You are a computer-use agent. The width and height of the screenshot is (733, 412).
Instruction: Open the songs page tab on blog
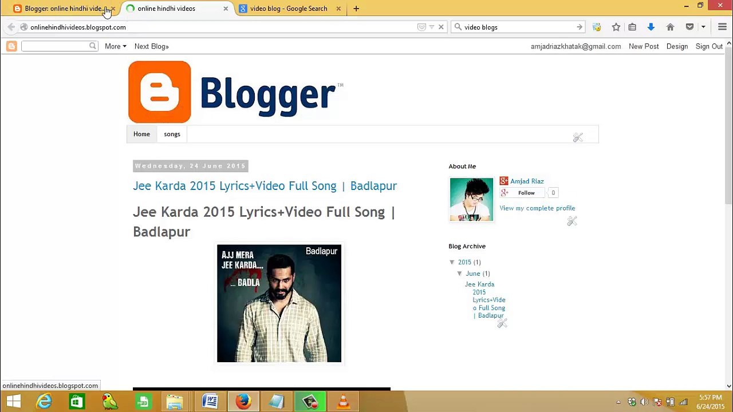[172, 134]
